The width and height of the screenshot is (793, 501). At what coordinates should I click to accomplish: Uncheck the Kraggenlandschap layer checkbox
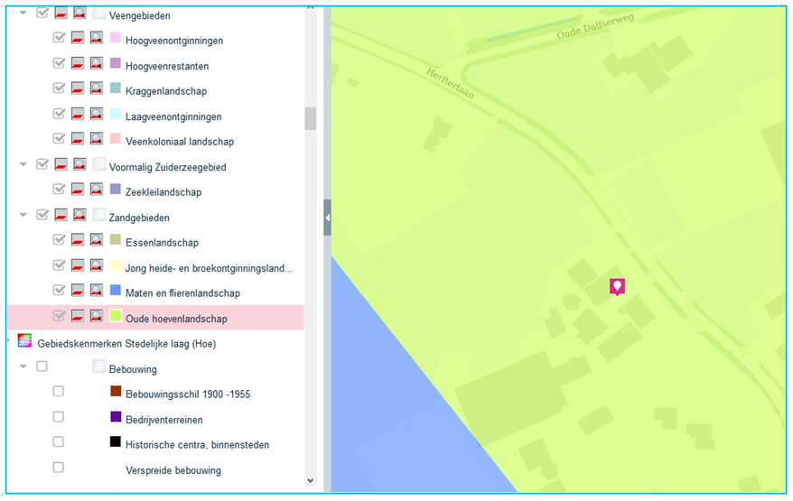pyautogui.click(x=59, y=88)
